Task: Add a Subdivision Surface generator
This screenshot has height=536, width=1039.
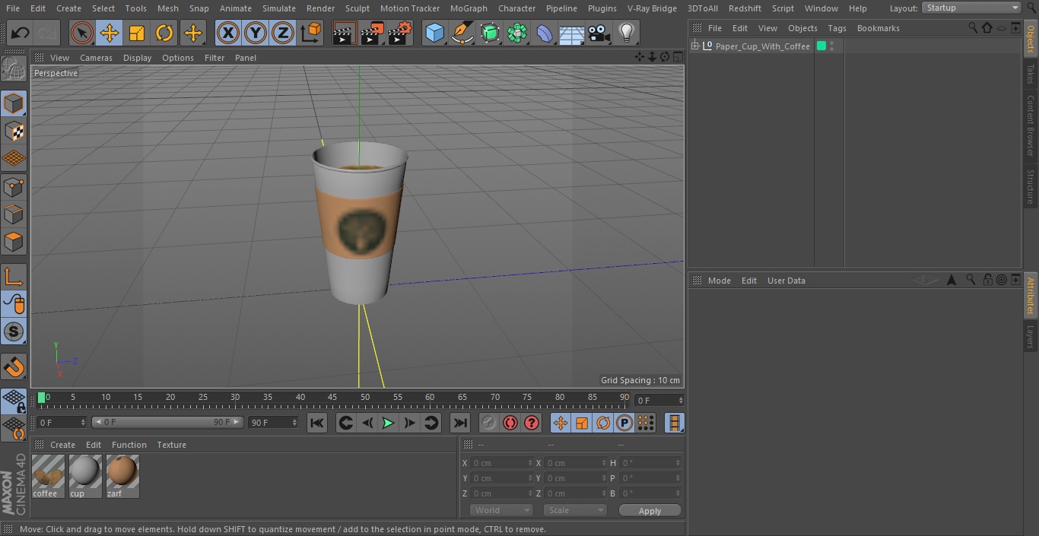Action: [x=490, y=33]
